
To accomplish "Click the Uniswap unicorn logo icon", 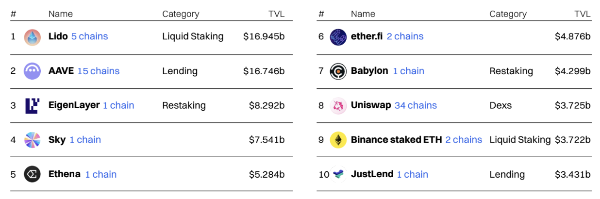I will [x=338, y=106].
